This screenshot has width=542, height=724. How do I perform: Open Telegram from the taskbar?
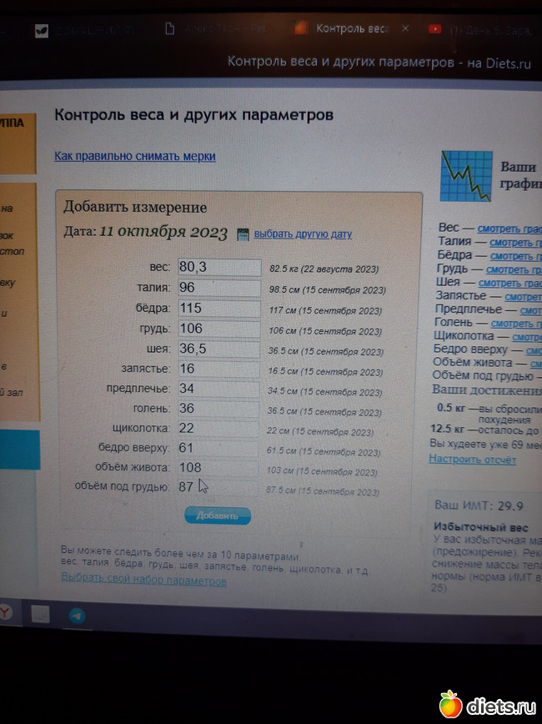pyautogui.click(x=76, y=616)
